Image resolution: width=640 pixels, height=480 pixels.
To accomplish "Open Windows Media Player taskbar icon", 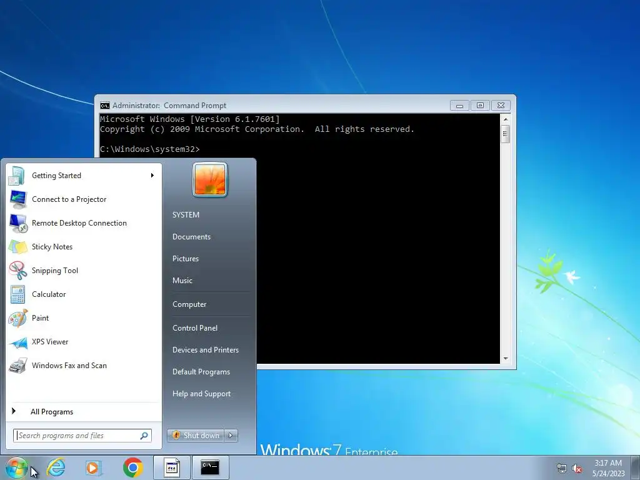I will point(94,467).
